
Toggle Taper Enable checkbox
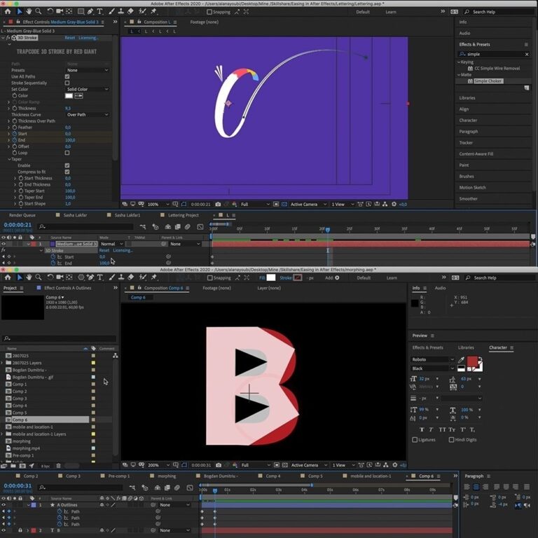click(x=67, y=165)
